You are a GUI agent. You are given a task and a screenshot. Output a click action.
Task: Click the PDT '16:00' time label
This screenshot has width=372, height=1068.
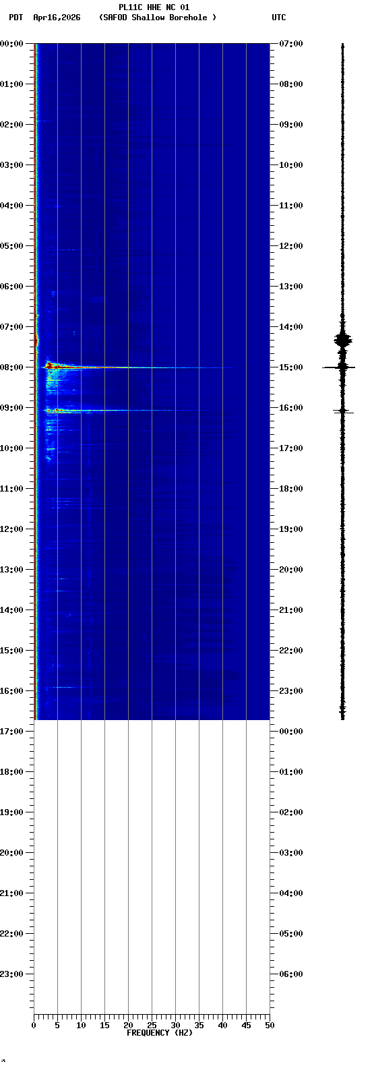point(11,691)
